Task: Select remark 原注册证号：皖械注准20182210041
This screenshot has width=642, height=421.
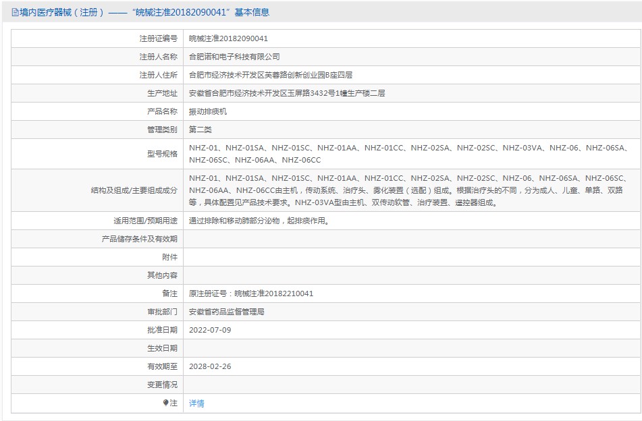Action: point(251,293)
